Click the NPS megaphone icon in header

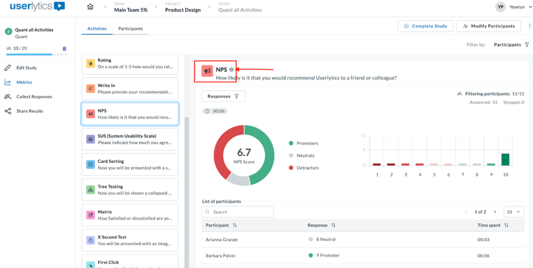[x=207, y=71]
